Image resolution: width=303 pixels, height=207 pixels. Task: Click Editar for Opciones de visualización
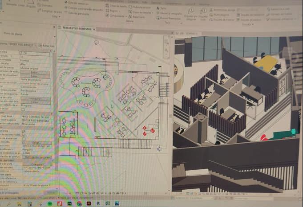[35, 76]
